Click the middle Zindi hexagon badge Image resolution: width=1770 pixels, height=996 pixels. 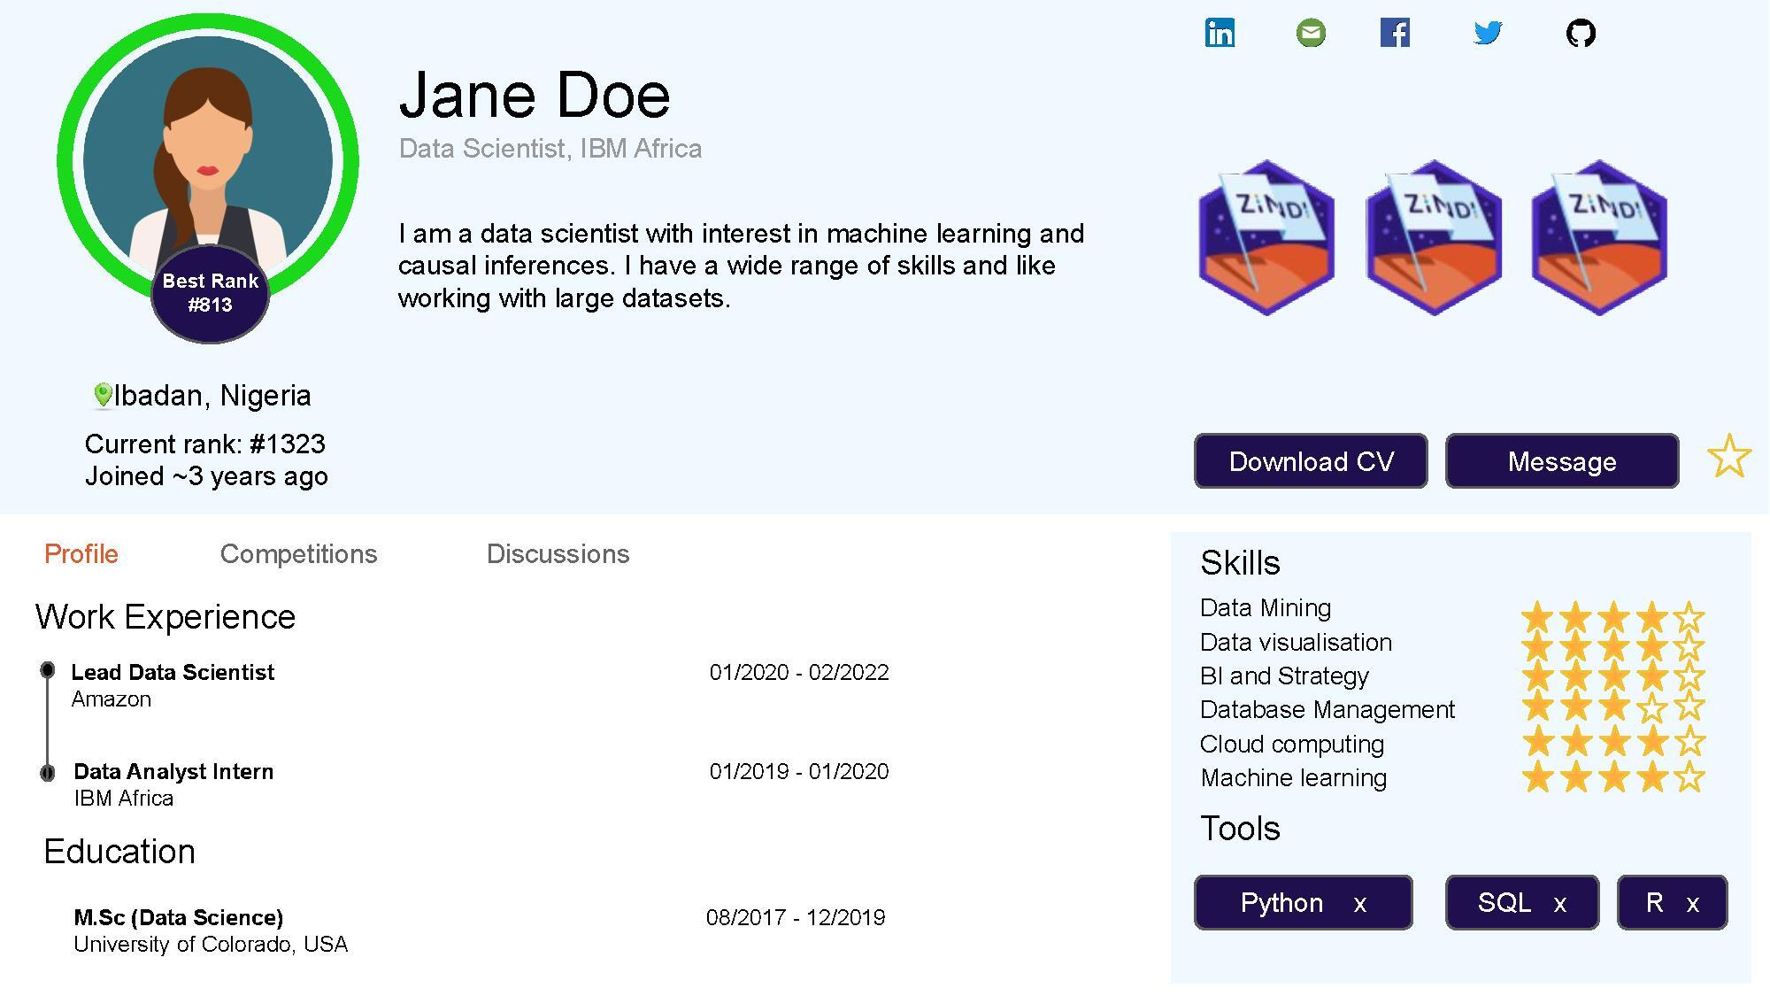point(1434,237)
